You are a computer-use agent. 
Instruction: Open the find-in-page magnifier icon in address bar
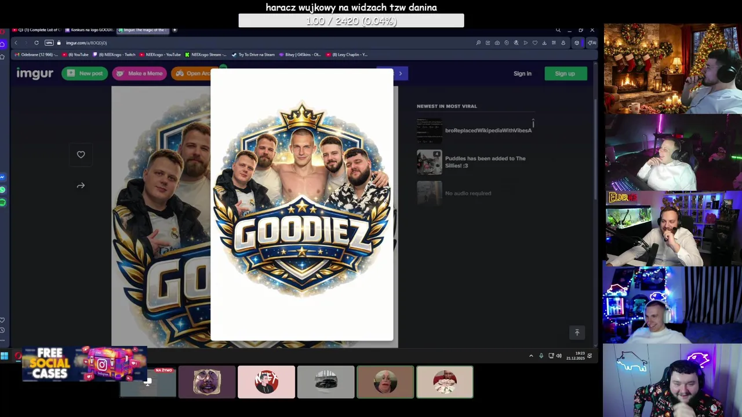pyautogui.click(x=478, y=43)
